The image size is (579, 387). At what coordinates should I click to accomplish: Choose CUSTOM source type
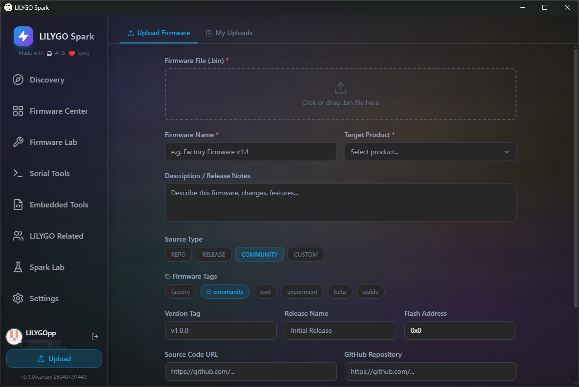(306, 255)
